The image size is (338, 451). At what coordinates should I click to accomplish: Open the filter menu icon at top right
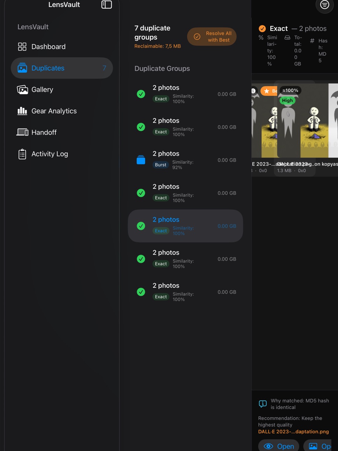click(324, 5)
